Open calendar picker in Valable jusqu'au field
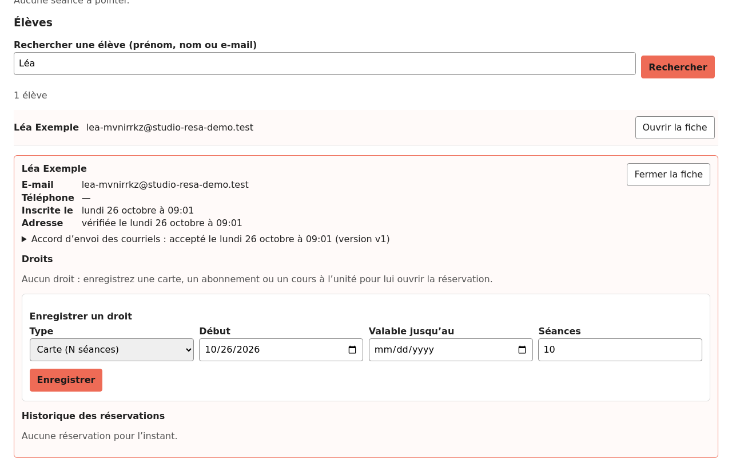The height and width of the screenshot is (458, 732). click(522, 350)
